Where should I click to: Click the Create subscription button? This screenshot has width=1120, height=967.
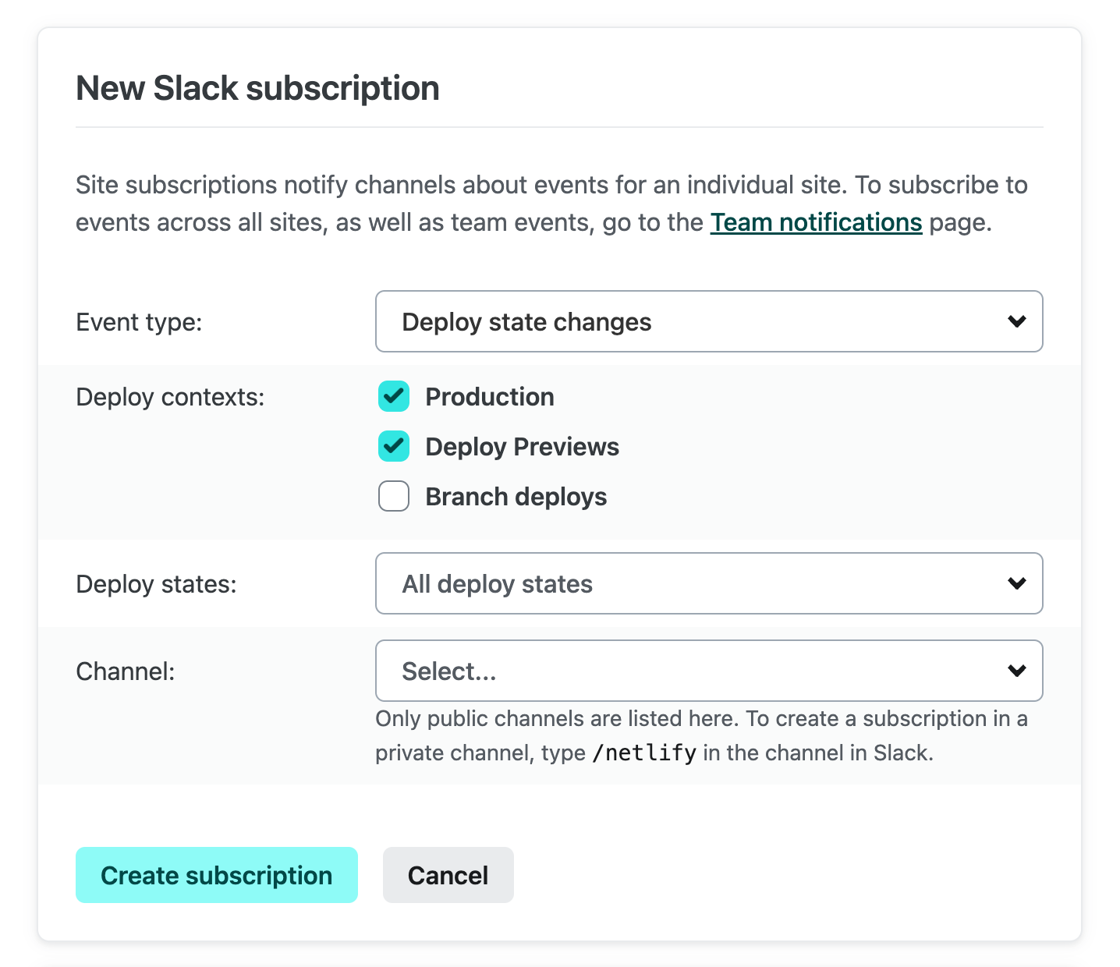217,875
